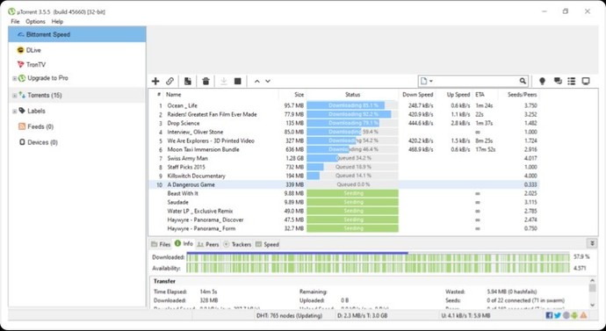The image size is (606, 331).
Task: Click DHT: 765 nodes status text
Action: tap(289, 315)
